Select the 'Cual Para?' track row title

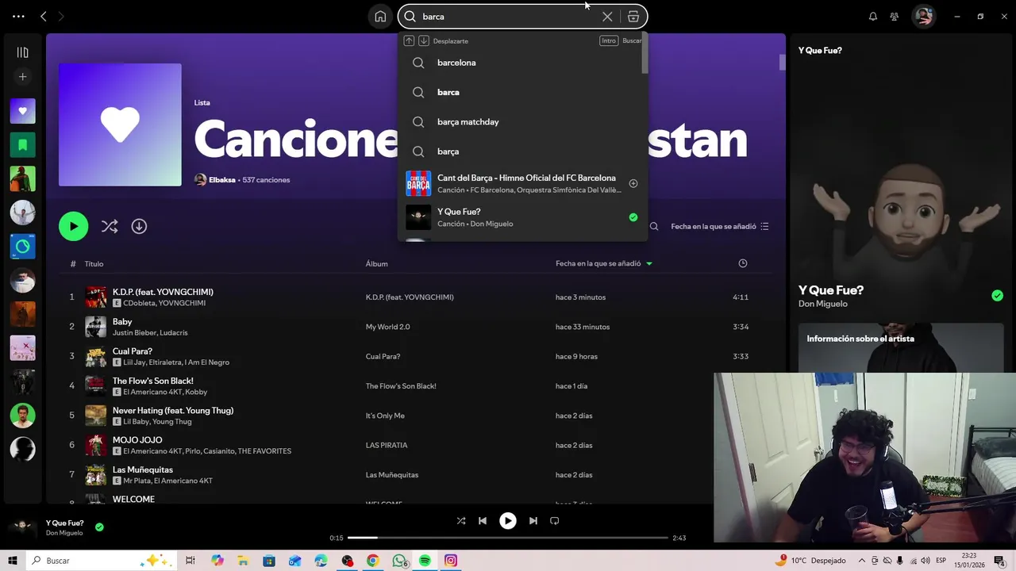point(133,351)
